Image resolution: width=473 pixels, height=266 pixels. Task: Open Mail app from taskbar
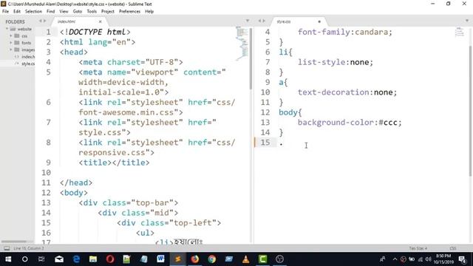tap(59, 259)
